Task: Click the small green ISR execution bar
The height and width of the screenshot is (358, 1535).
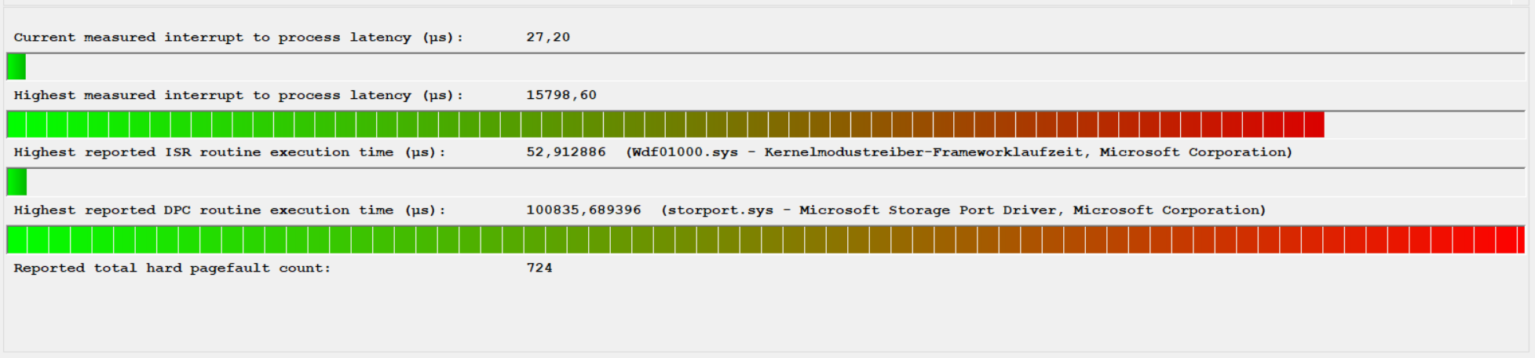Action: (16, 182)
